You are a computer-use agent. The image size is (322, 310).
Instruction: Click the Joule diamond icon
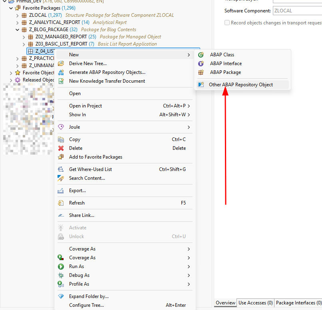click(x=61, y=127)
